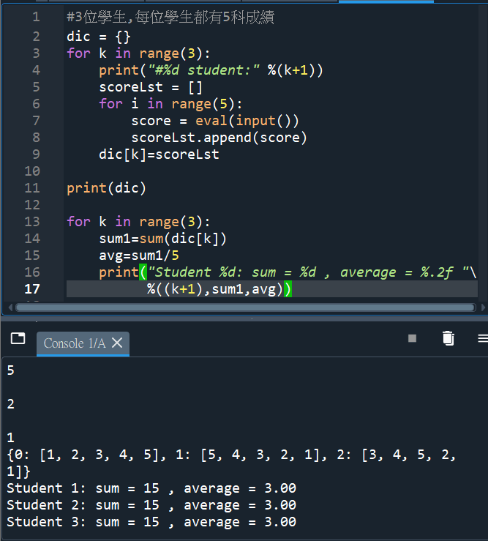Click the highlighted closing parenthesis on line 17

pos(288,289)
